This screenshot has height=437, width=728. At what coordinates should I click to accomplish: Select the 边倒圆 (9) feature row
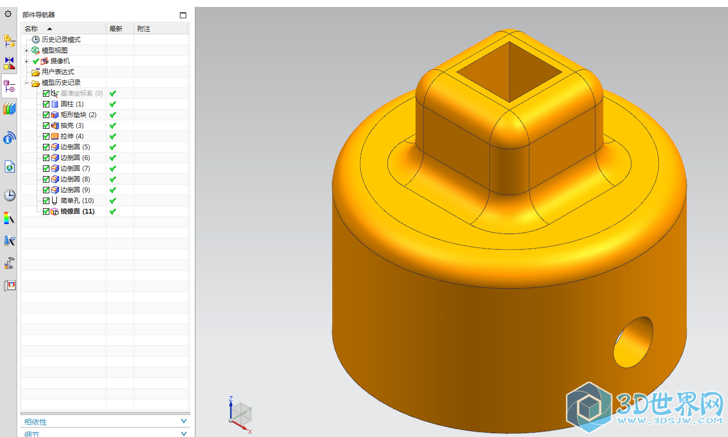(105, 190)
